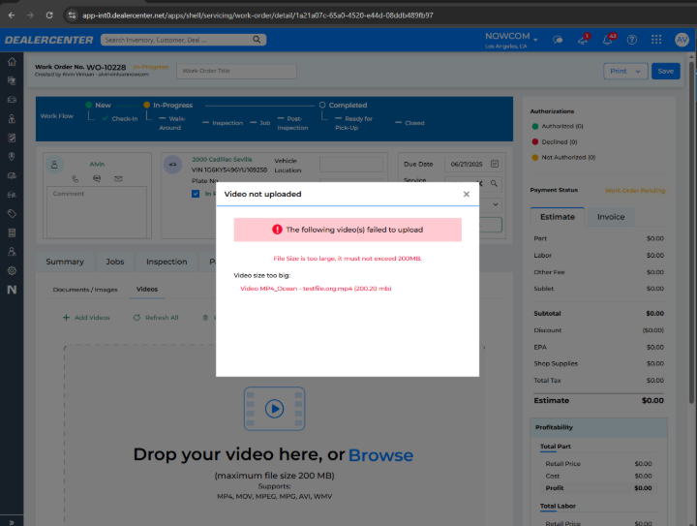Image resolution: width=697 pixels, height=526 pixels.
Task: Click the video play placeholder icon
Action: tap(274, 409)
